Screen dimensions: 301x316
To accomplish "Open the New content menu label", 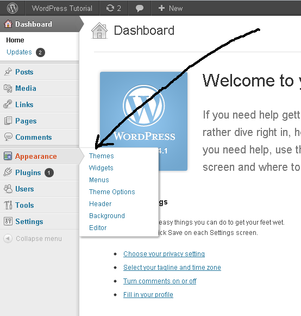I will click(176, 8).
